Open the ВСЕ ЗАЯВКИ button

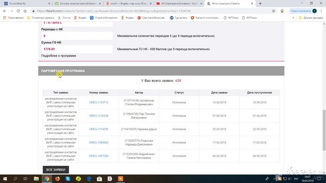point(56,169)
